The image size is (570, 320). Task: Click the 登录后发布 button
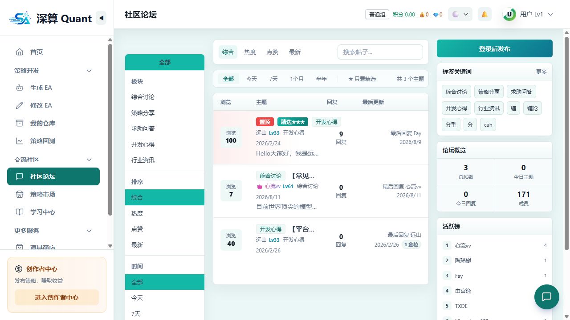[494, 48]
